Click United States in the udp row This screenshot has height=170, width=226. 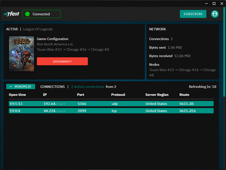coord(156,104)
